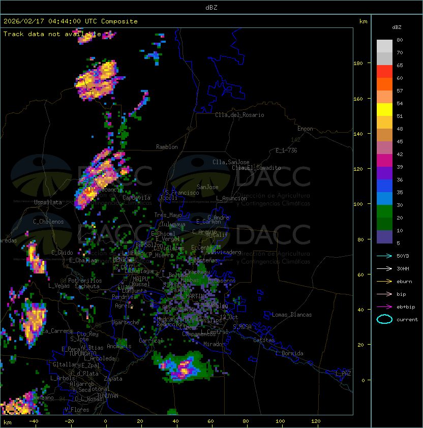This screenshot has width=423, height=428.
Task: Pick the light gray 70-80 dBZ swatch
Action: coord(384,46)
